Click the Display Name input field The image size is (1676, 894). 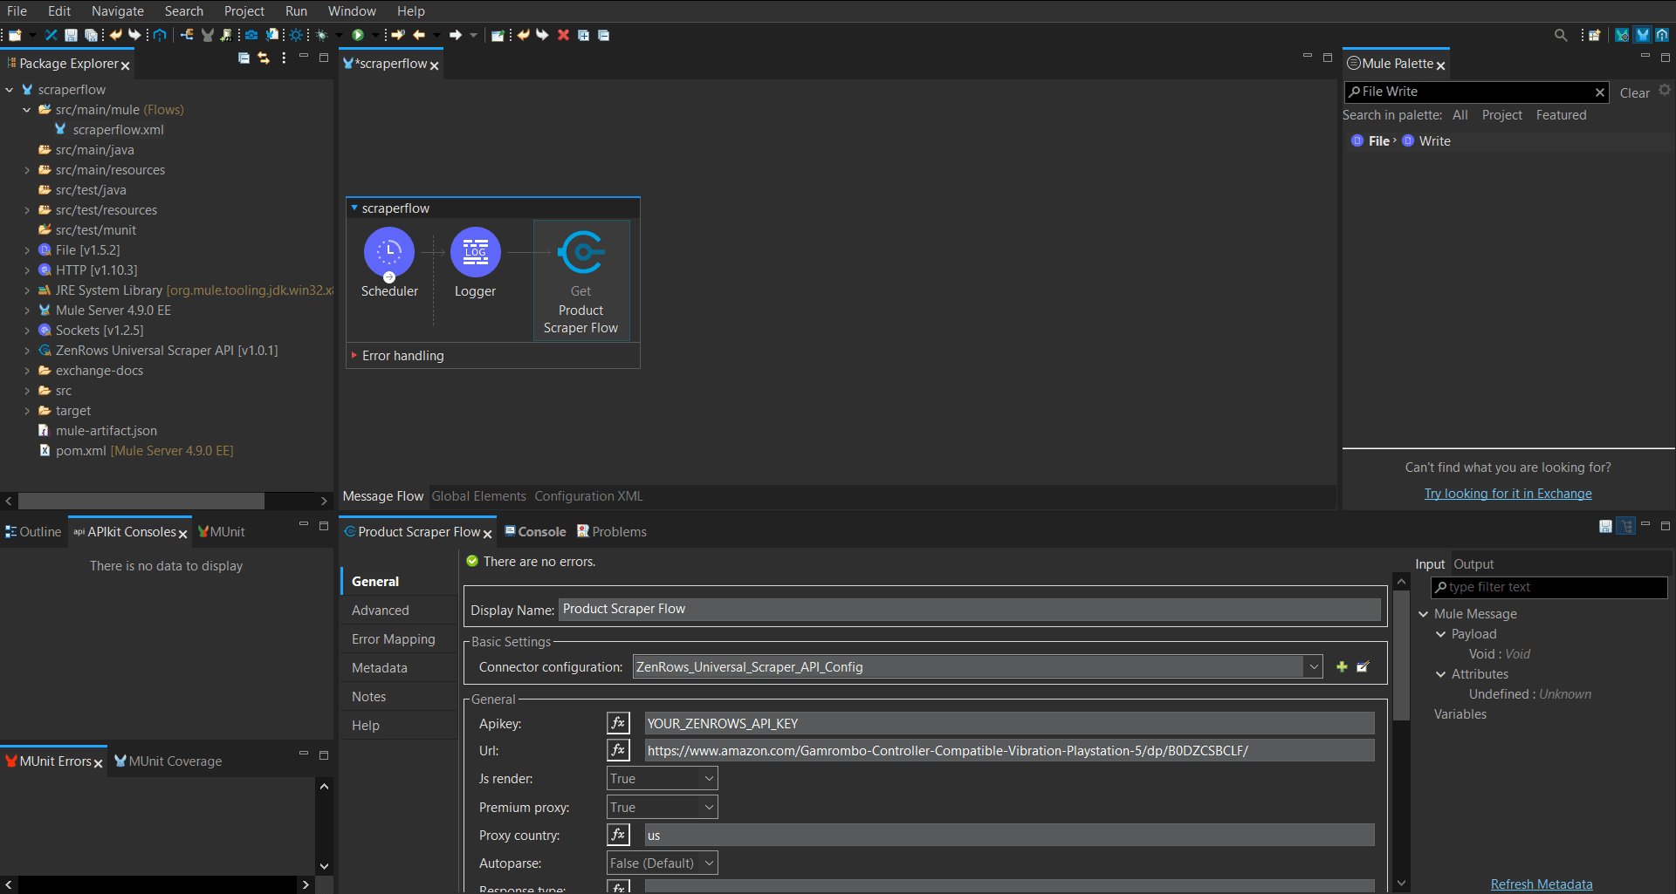969,609
